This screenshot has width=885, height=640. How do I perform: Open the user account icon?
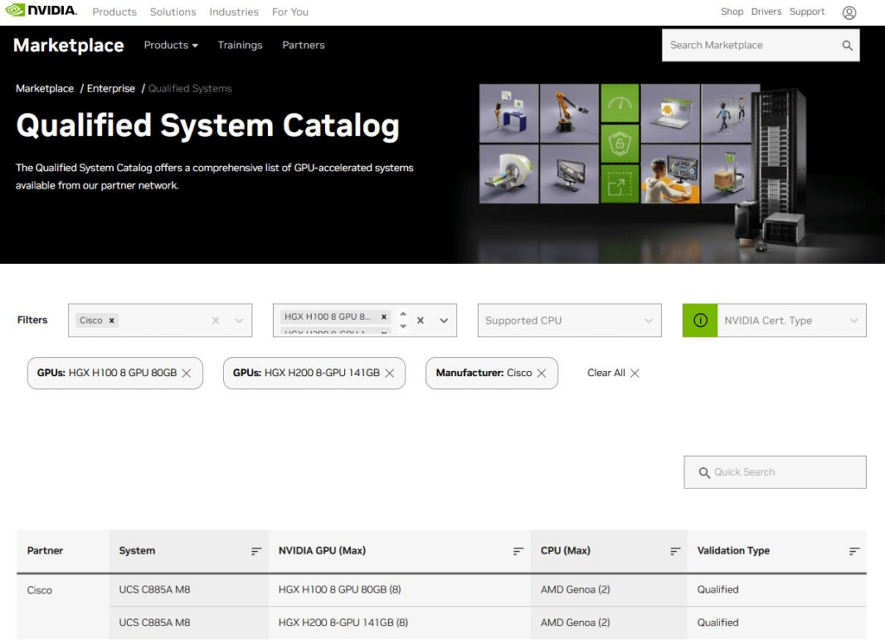click(849, 12)
